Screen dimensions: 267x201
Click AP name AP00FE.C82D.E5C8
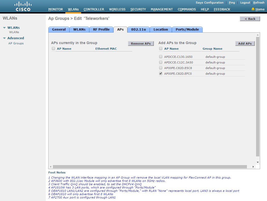click(178, 68)
